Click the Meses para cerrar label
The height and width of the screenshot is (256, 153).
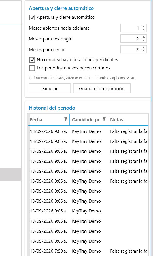pos(47,49)
